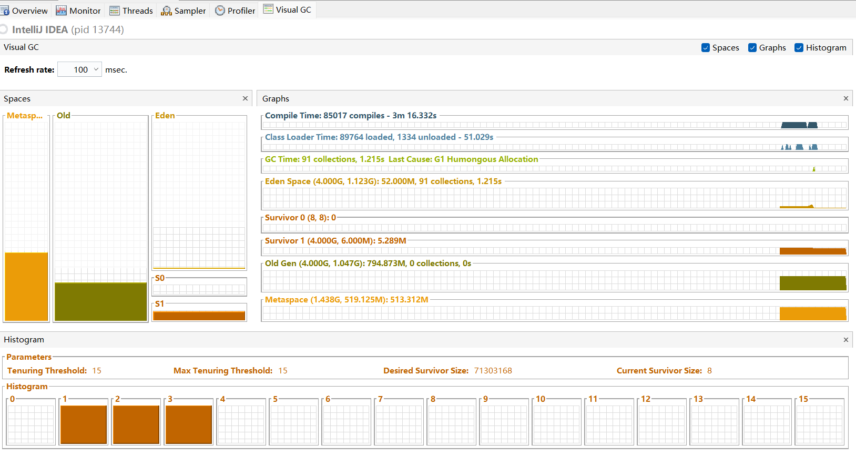Click the Old Gen graph olive area
The height and width of the screenshot is (456, 856).
point(813,283)
